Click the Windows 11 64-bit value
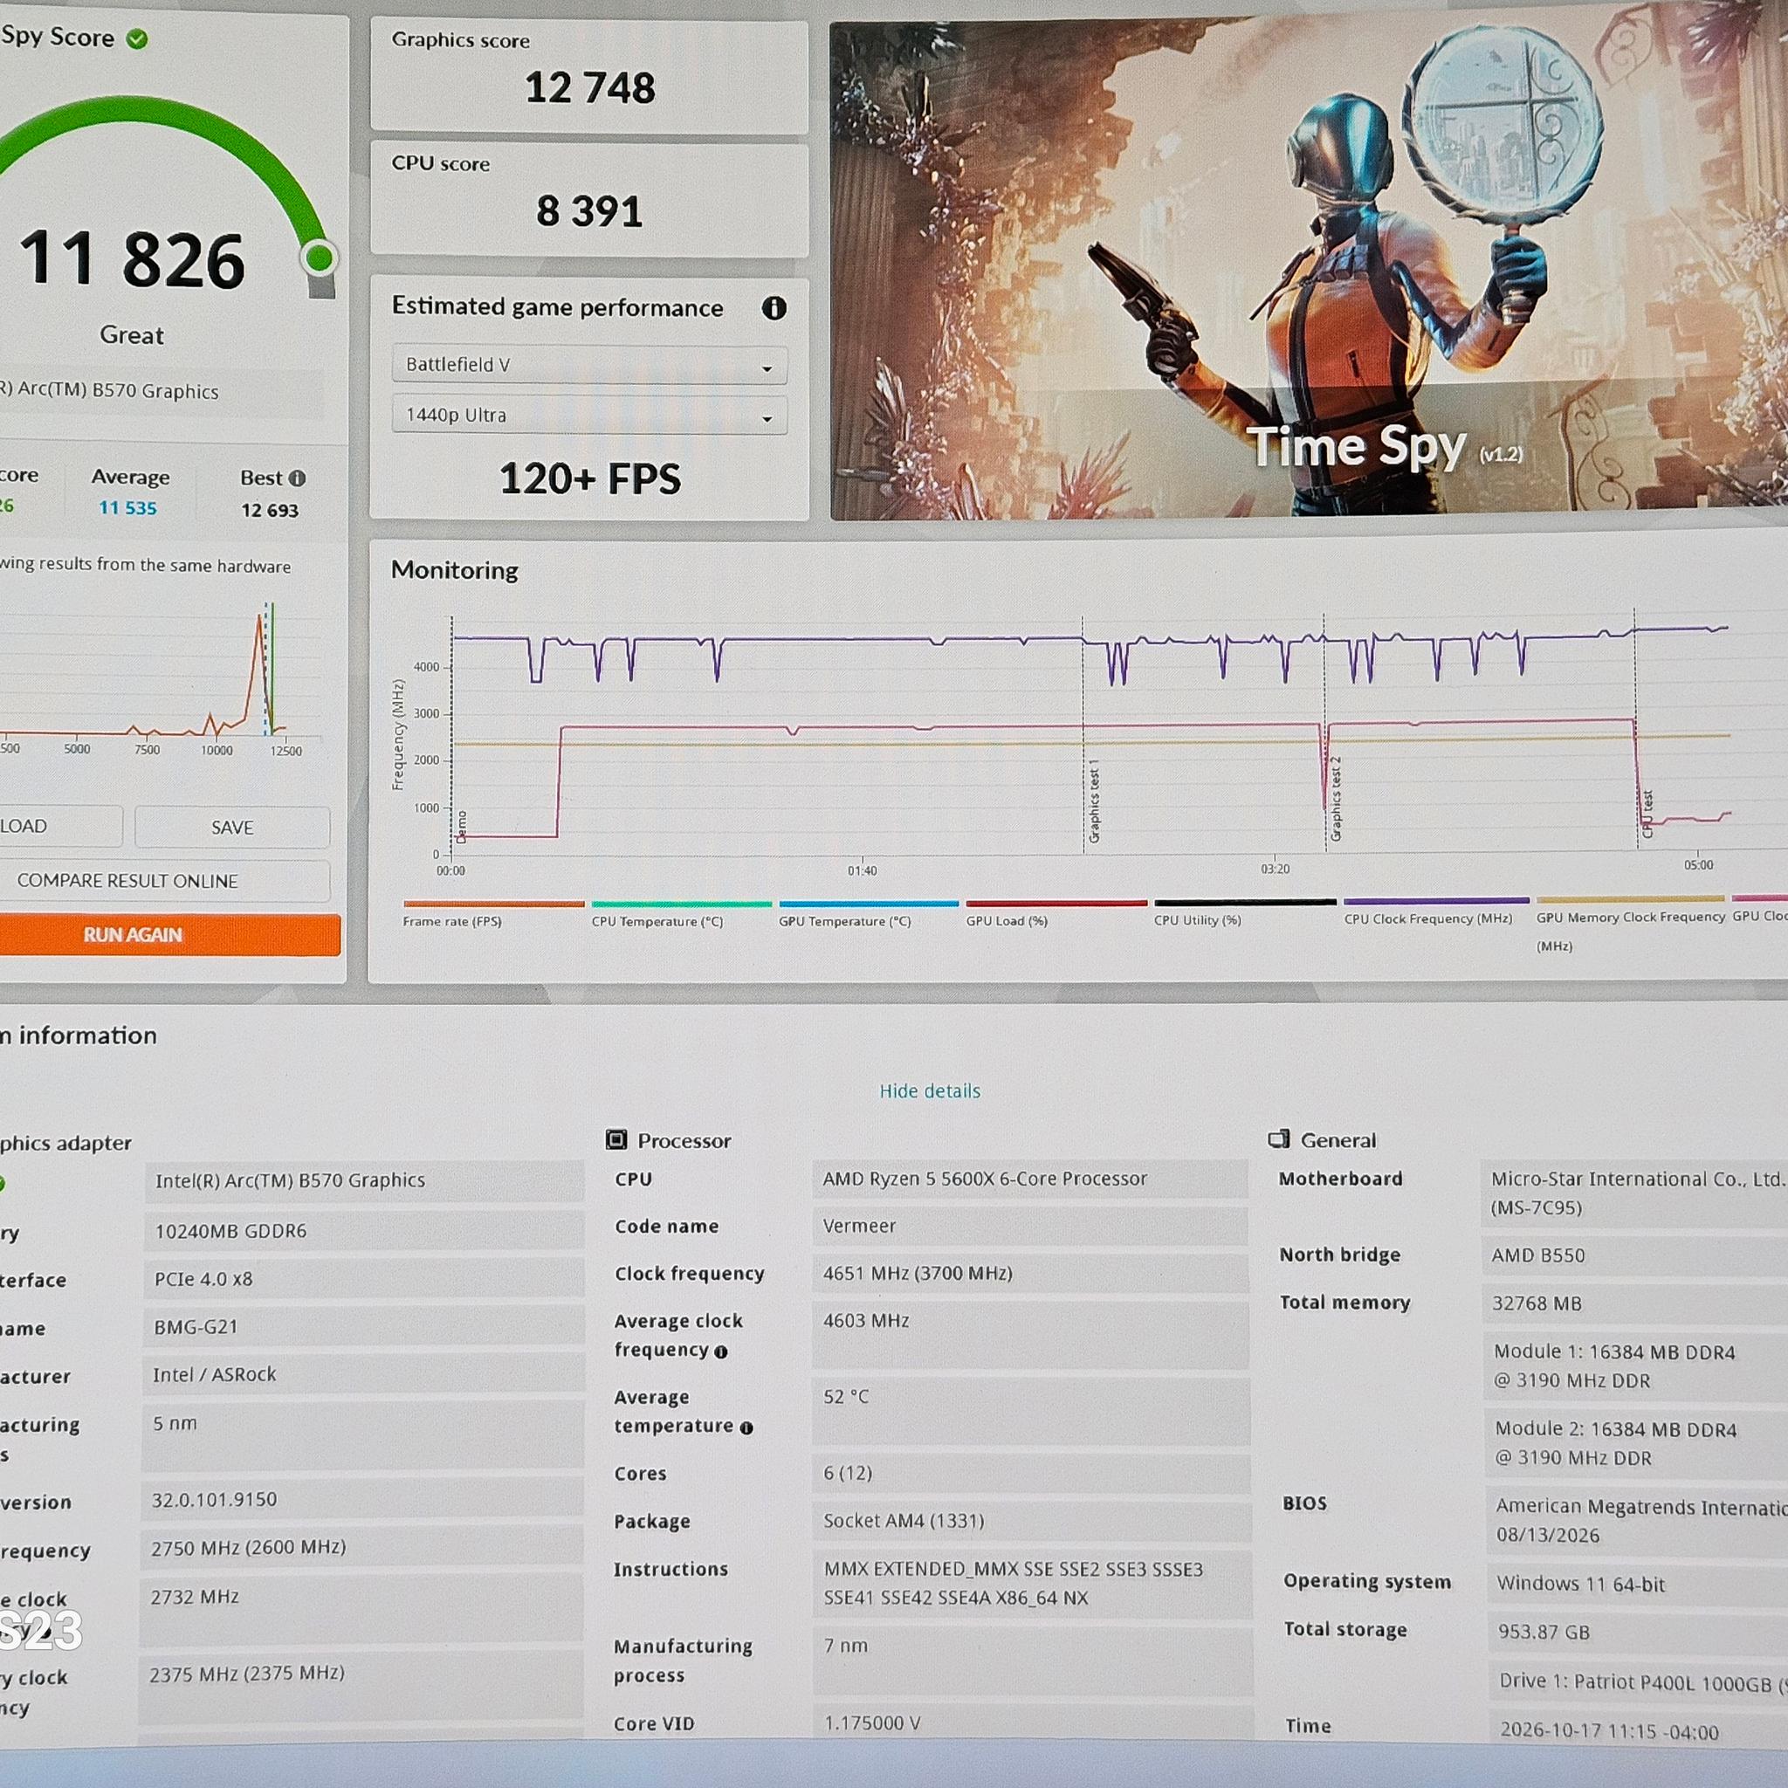This screenshot has width=1788, height=1788. point(1581,1585)
